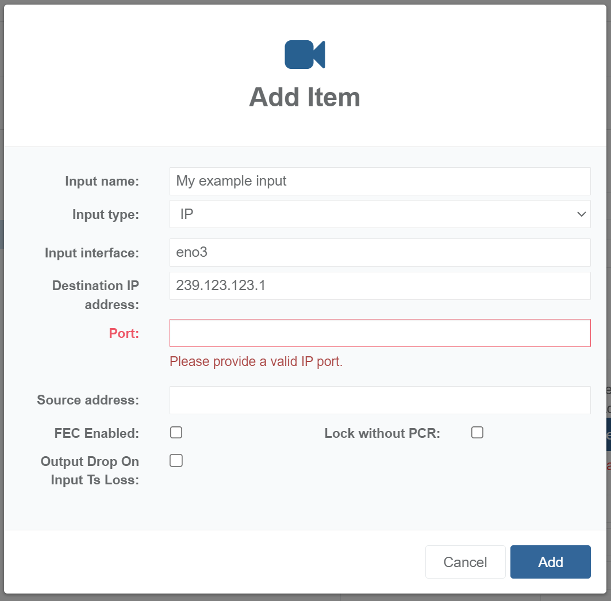This screenshot has width=611, height=601.
Task: Click the blue Add button
Action: (550, 562)
